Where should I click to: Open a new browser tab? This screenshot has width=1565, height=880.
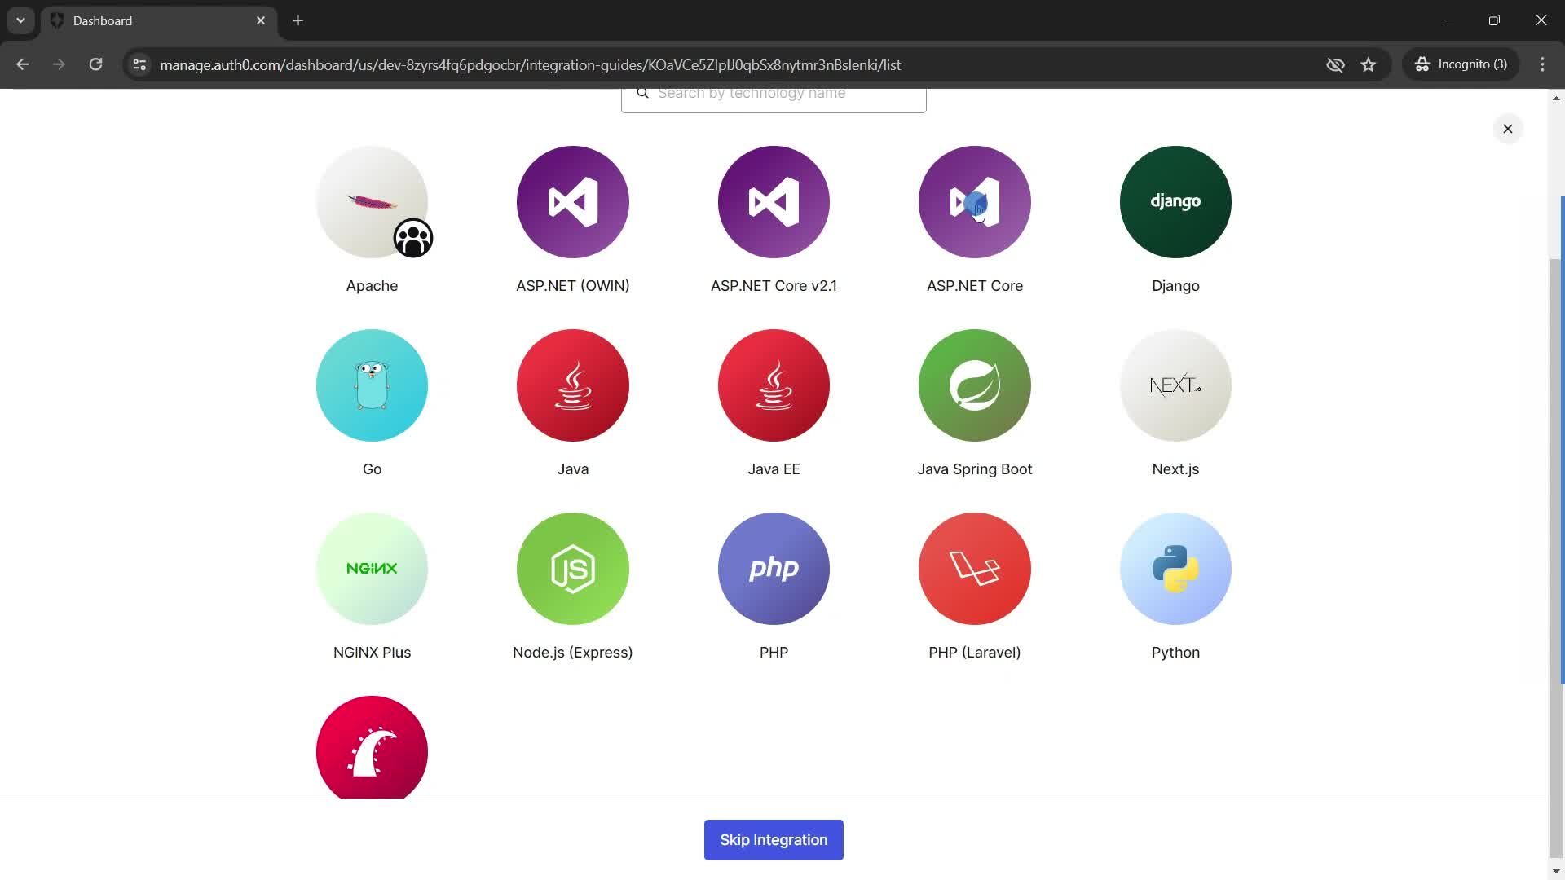[298, 20]
